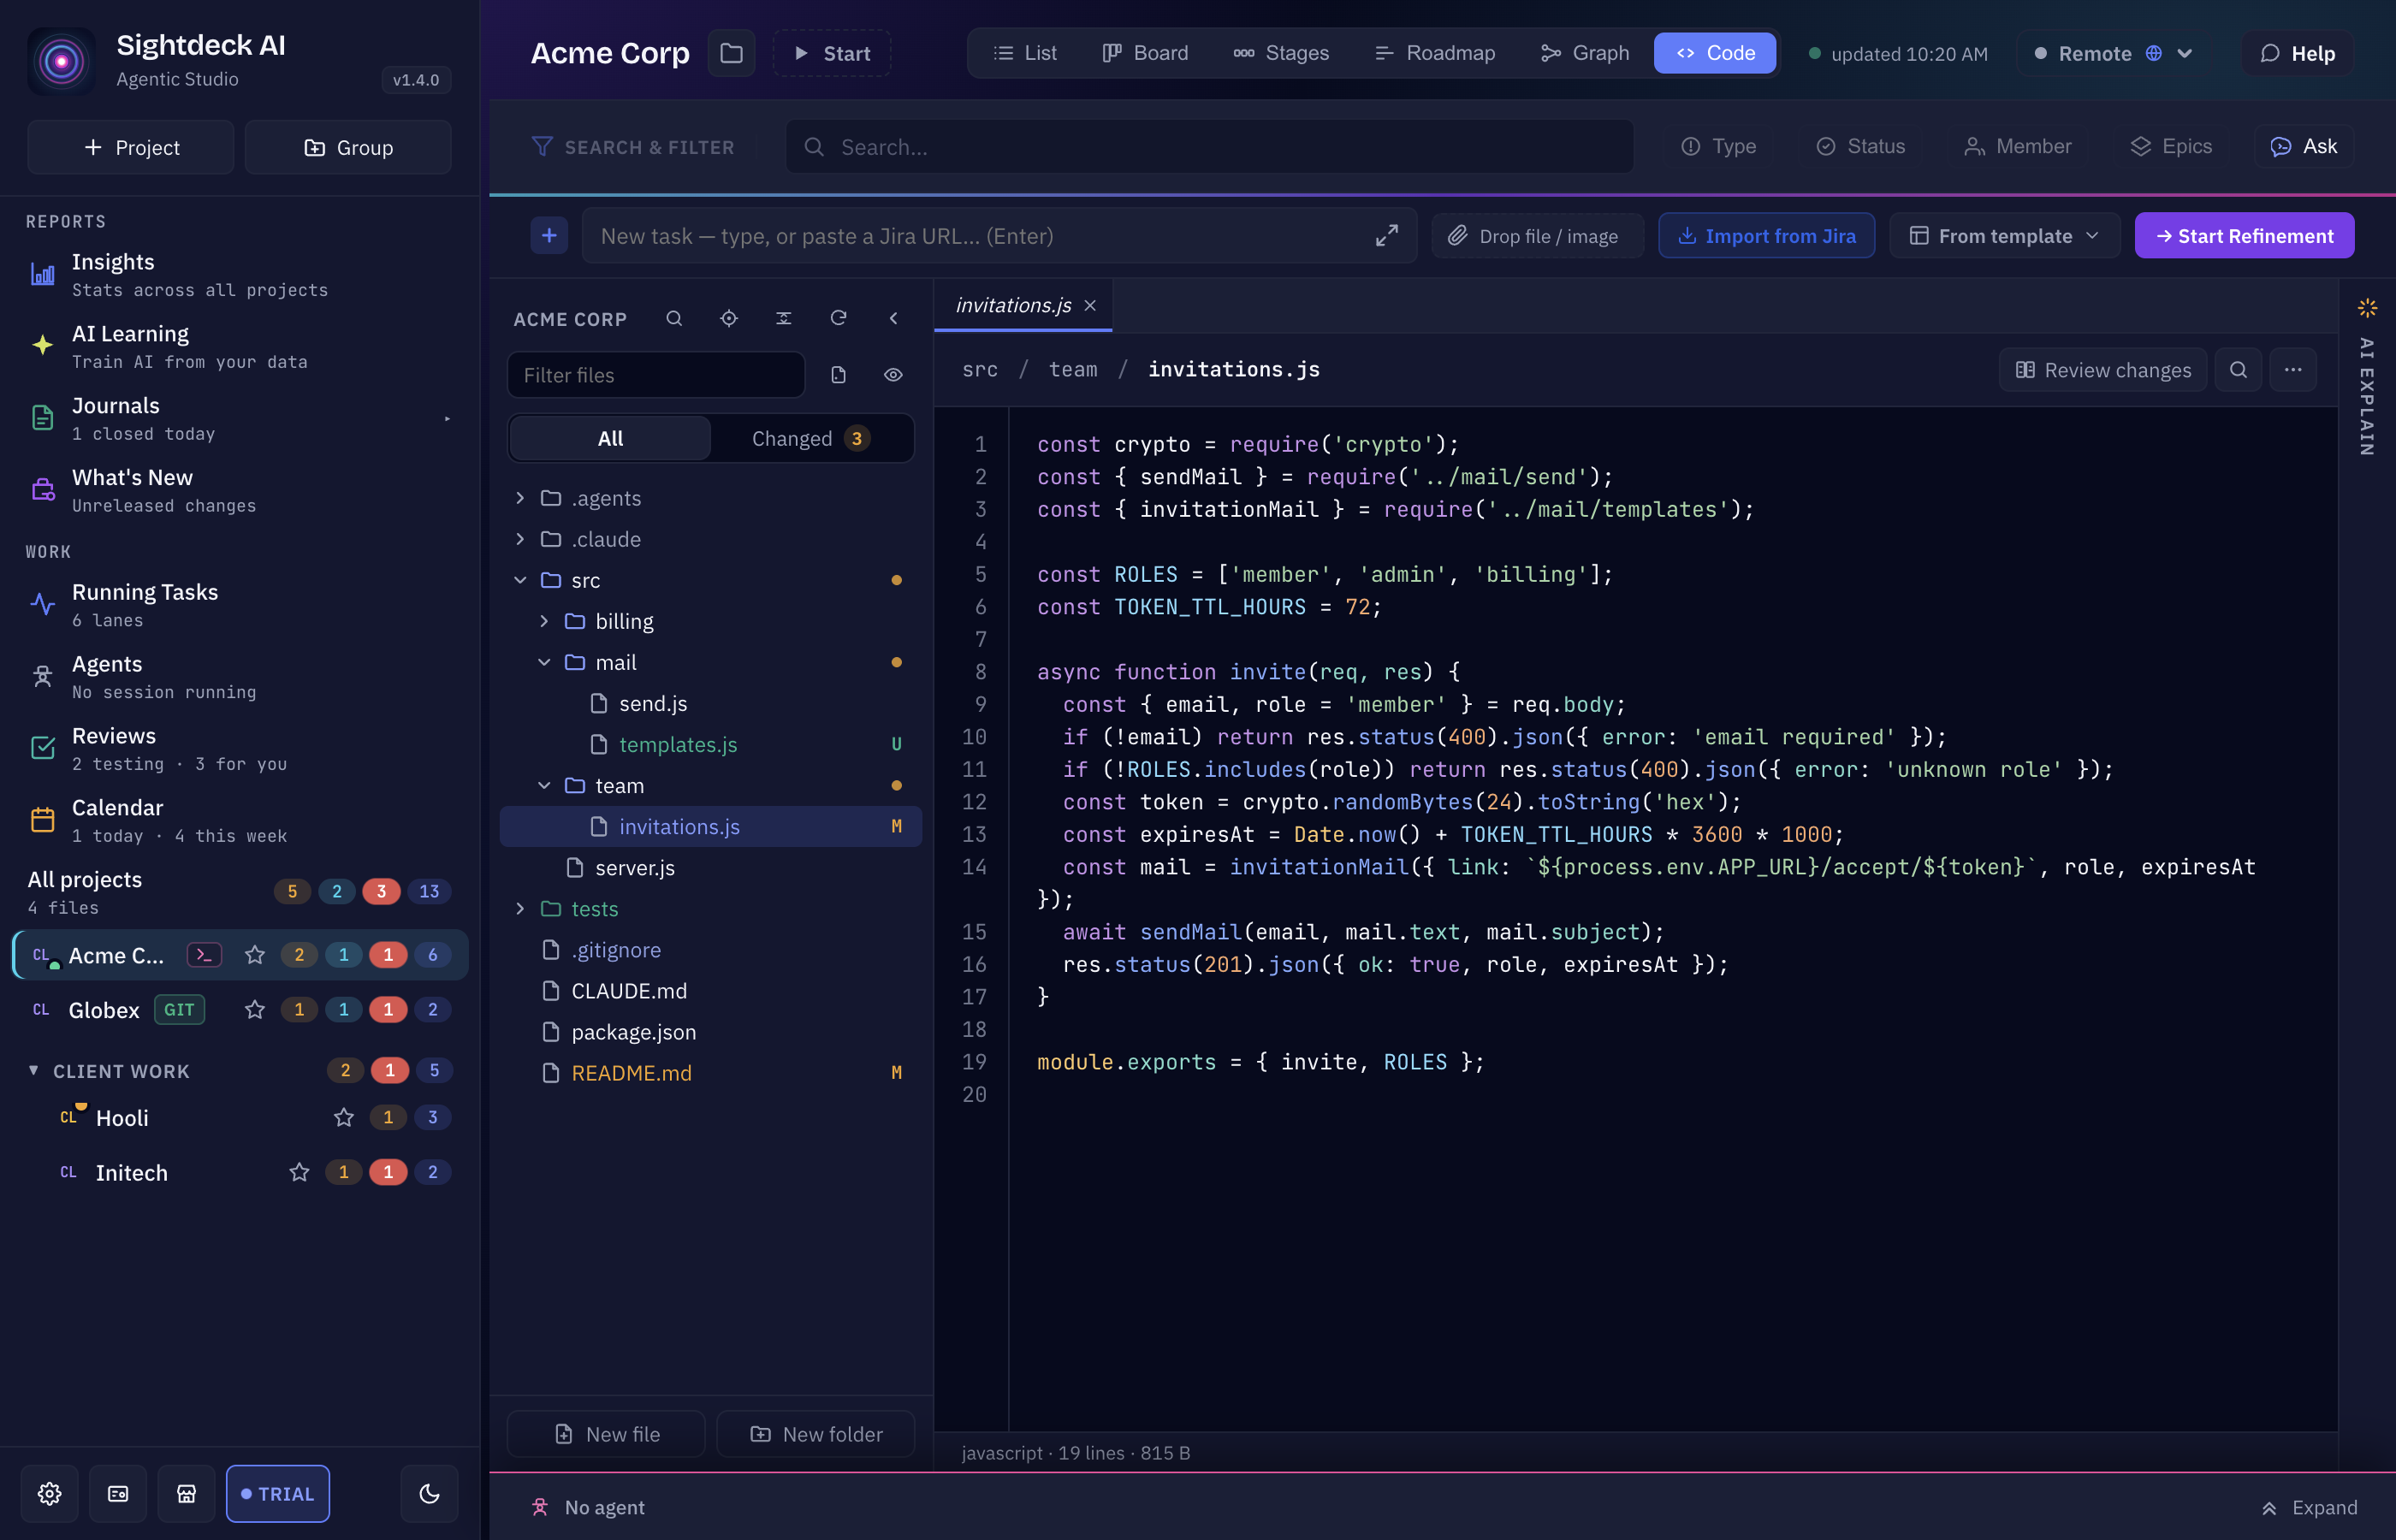This screenshot has width=2396, height=1540.
Task: Open project folder icon beside Acme Corp
Action: [x=731, y=53]
